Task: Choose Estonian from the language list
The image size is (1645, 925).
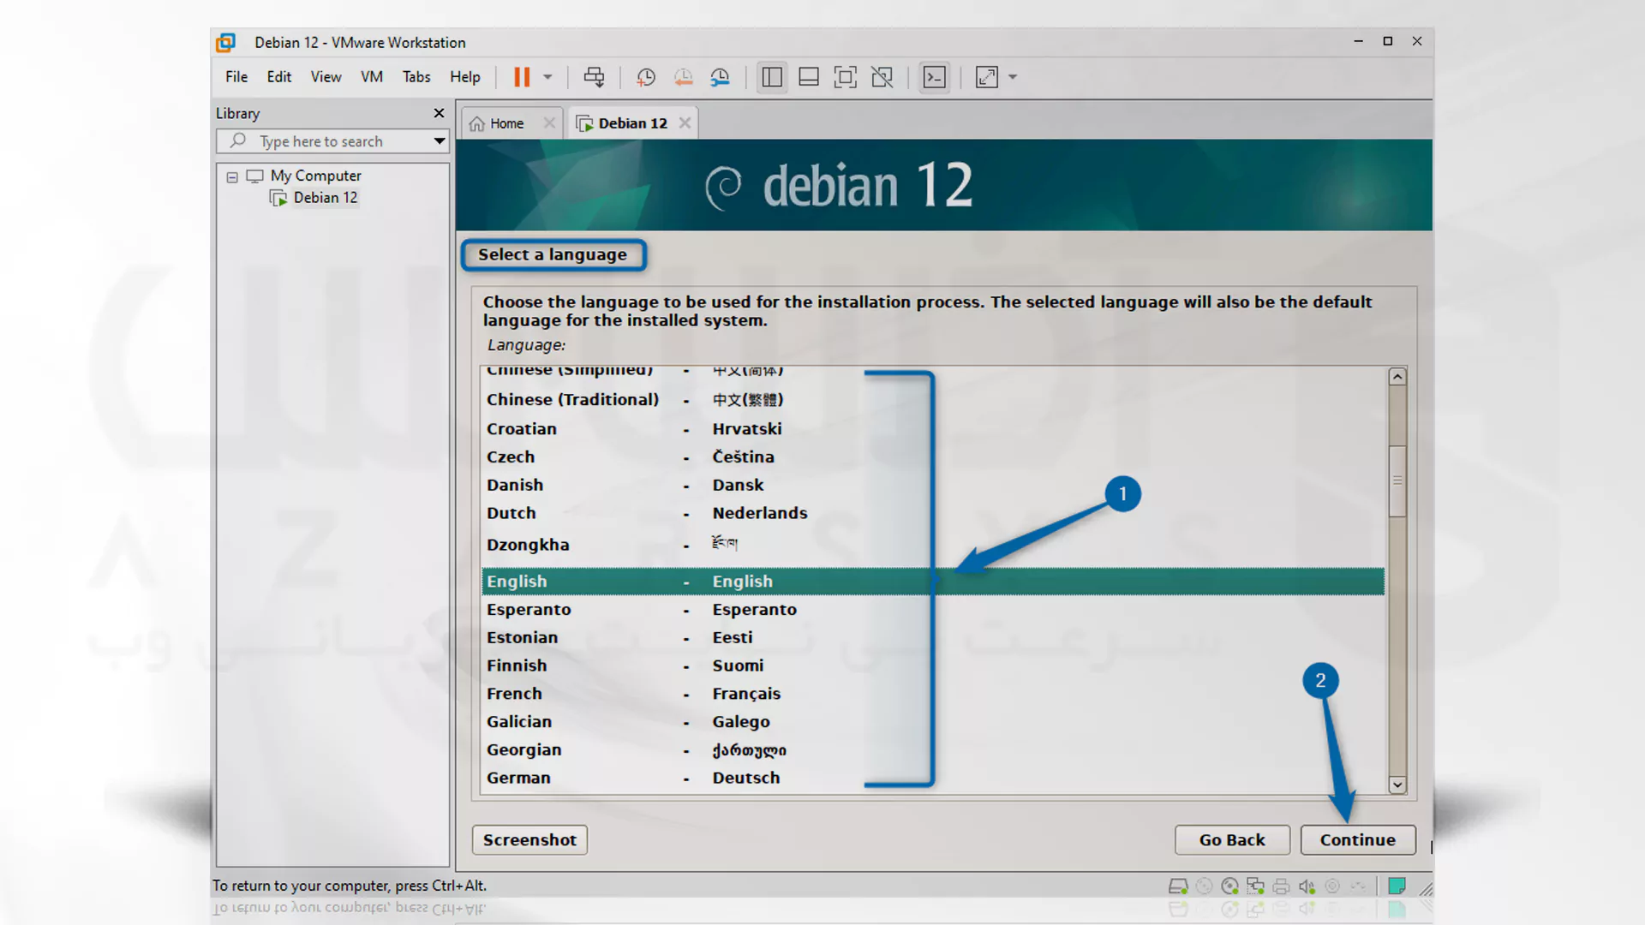Action: click(x=932, y=638)
